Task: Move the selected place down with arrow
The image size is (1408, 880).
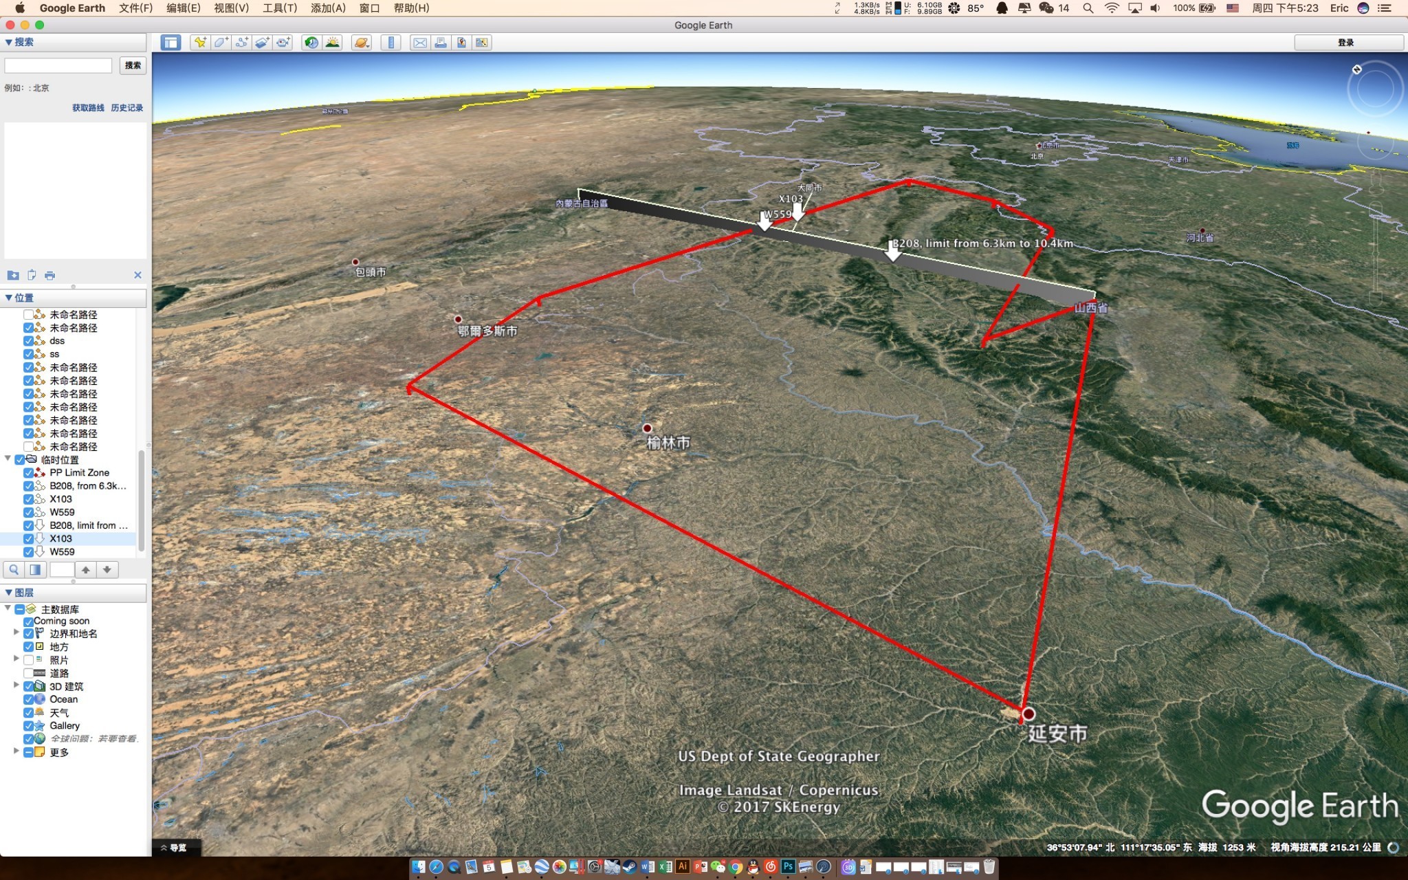Action: (107, 569)
